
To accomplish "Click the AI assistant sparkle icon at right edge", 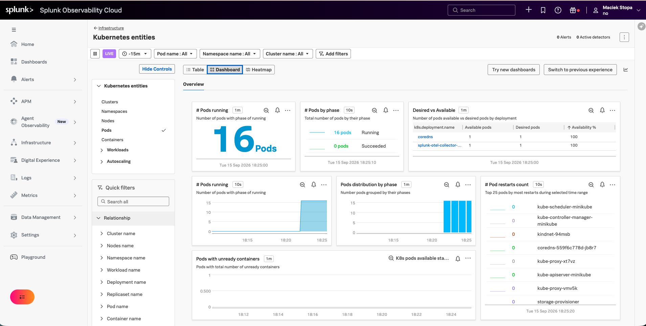I will [x=642, y=26].
